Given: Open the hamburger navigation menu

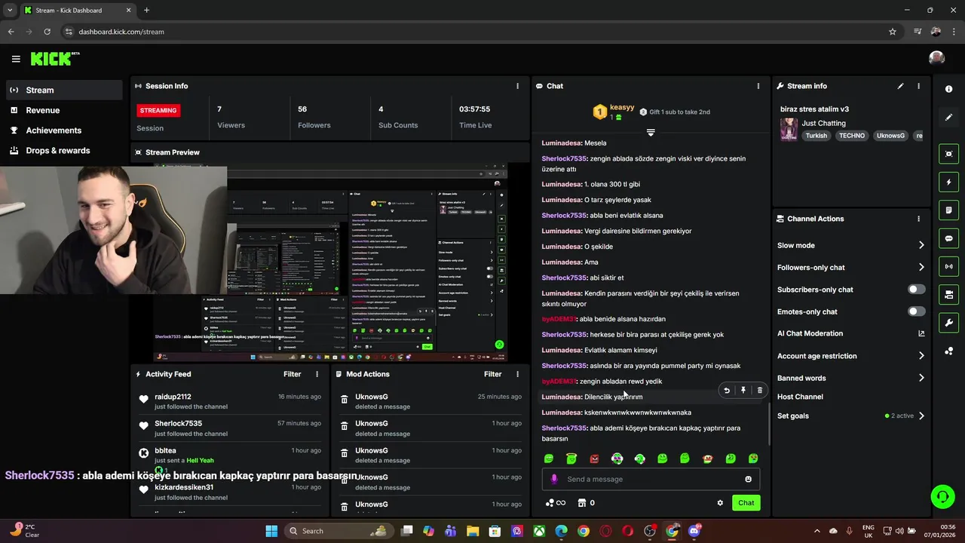Looking at the screenshot, I should pos(16,59).
